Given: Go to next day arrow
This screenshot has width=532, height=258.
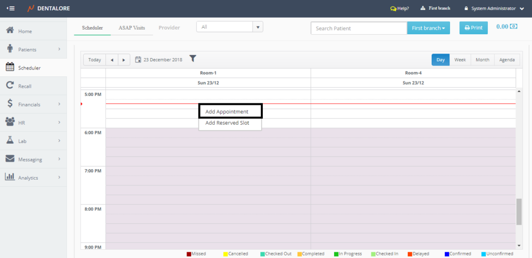Looking at the screenshot, I should pyautogui.click(x=124, y=60).
